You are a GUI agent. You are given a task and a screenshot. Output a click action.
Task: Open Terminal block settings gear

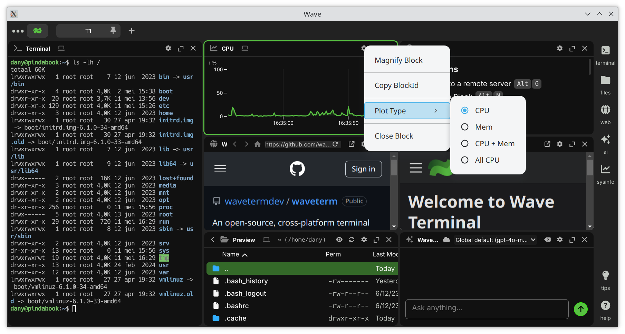point(168,48)
